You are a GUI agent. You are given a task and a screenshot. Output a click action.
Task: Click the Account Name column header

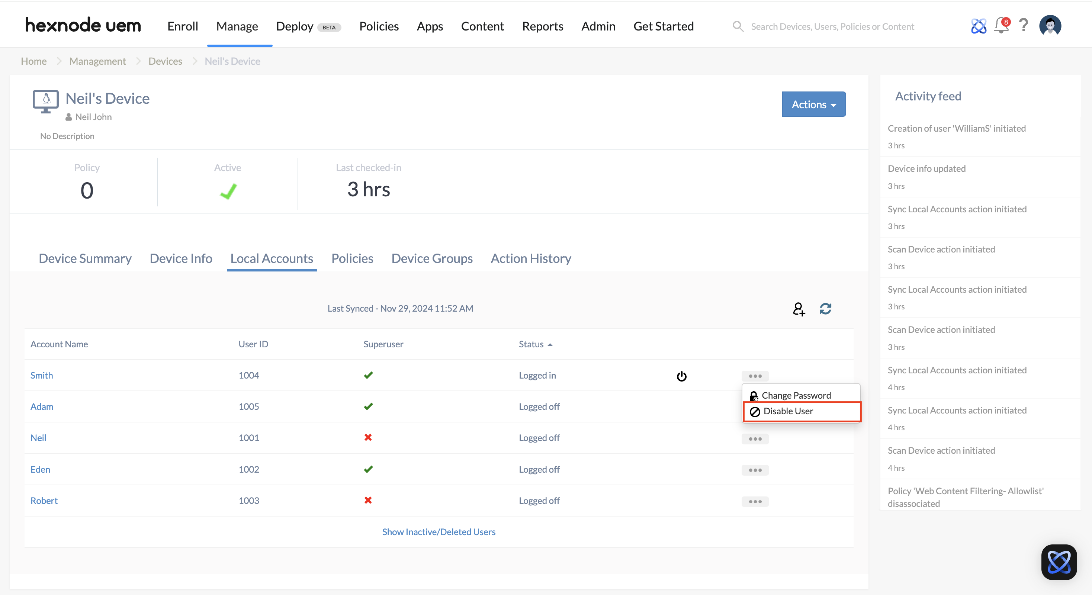[59, 344]
